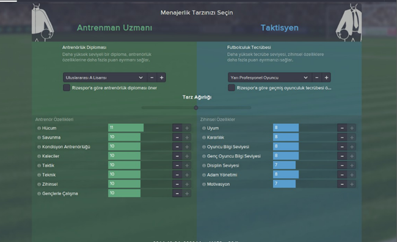The width and height of the screenshot is (397, 242).
Task: Tick Rizespor'a göre geçmiş oyunculuk tecrübesi checkbox
Action: [231, 88]
